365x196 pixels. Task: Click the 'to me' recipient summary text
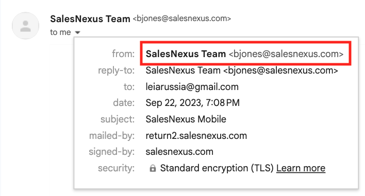tap(60, 32)
